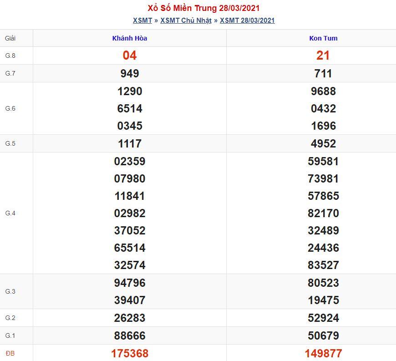Click the number 11841
This screenshot has width=396, height=361.
pos(130,196)
